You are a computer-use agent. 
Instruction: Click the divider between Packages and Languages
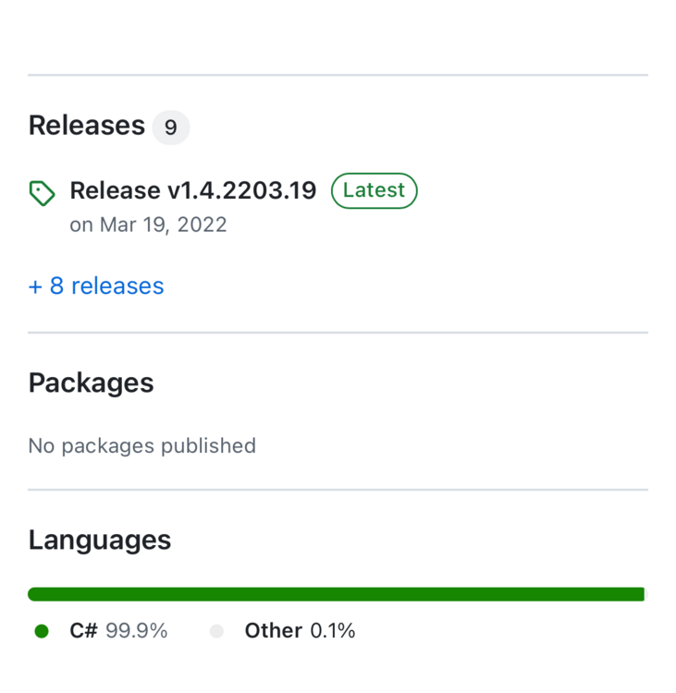point(338,490)
